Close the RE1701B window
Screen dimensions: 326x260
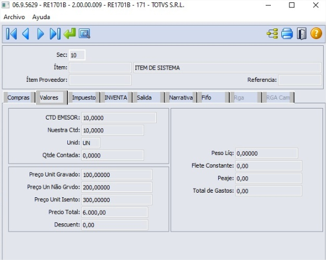tap(316, 5)
